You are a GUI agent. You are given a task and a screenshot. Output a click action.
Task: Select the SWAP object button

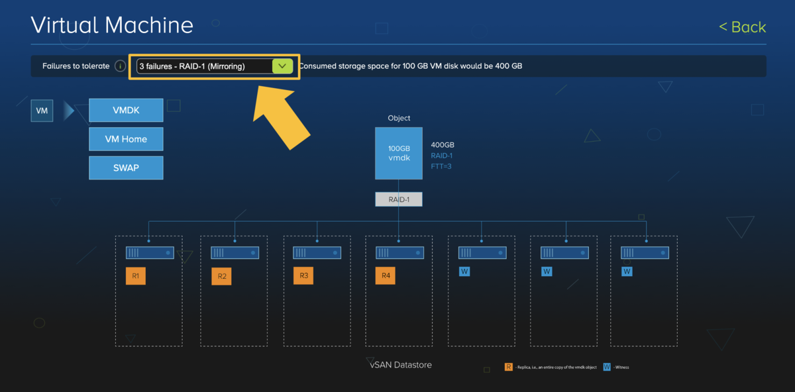[126, 168]
